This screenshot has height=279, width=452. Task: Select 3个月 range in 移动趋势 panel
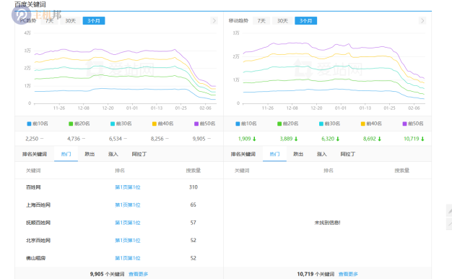click(x=306, y=21)
